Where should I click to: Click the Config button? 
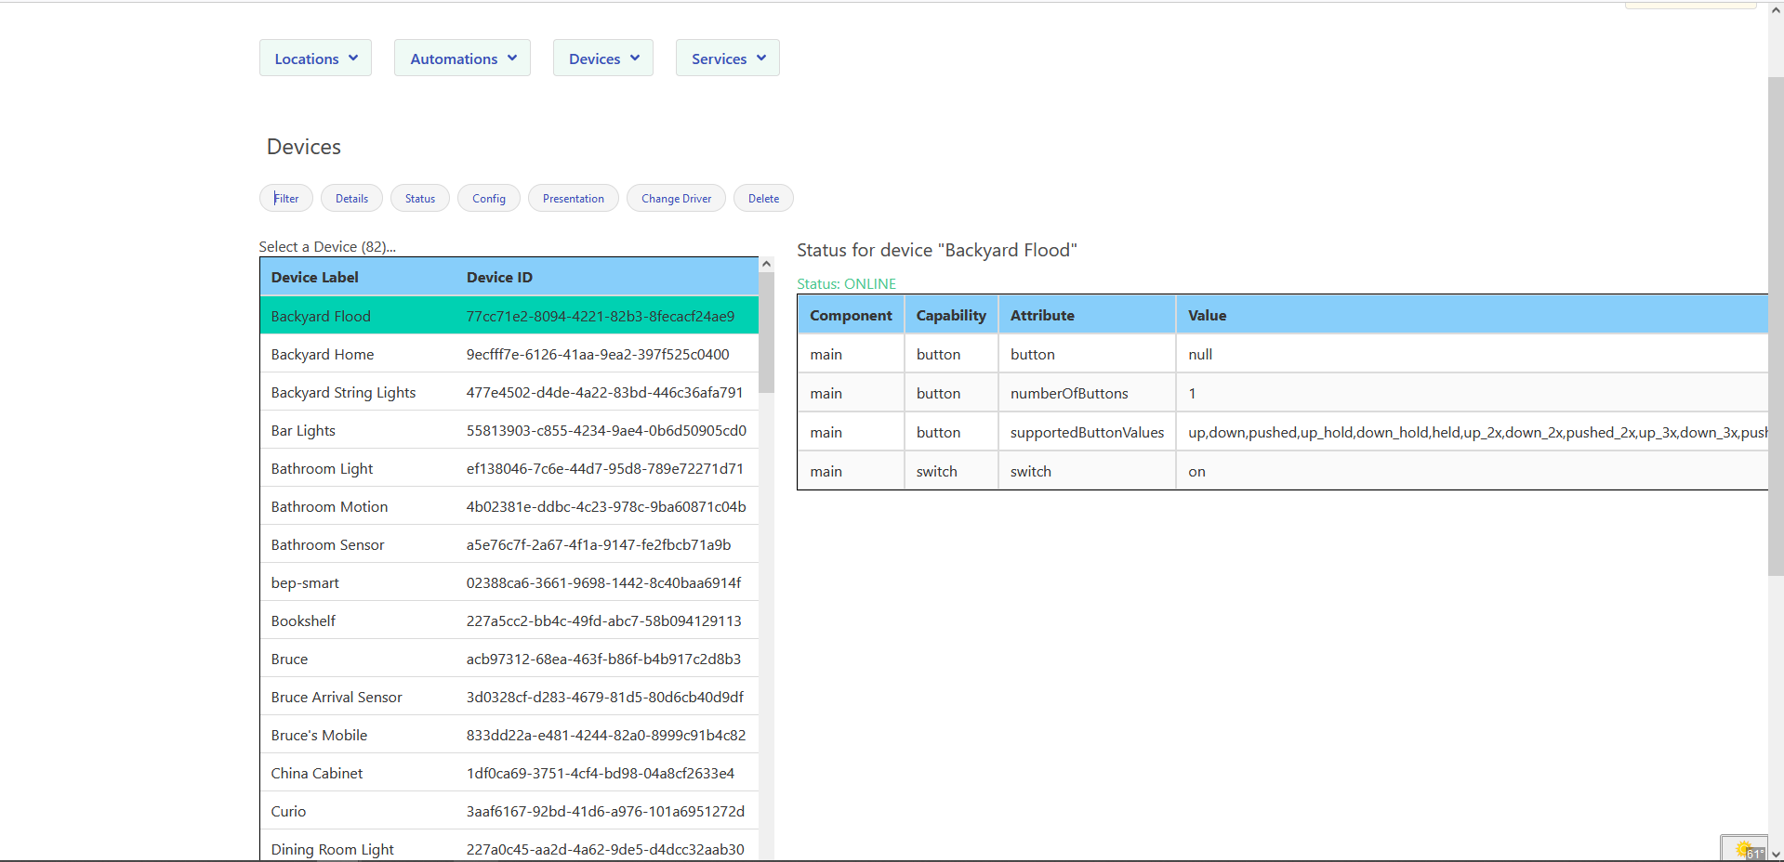[488, 198]
